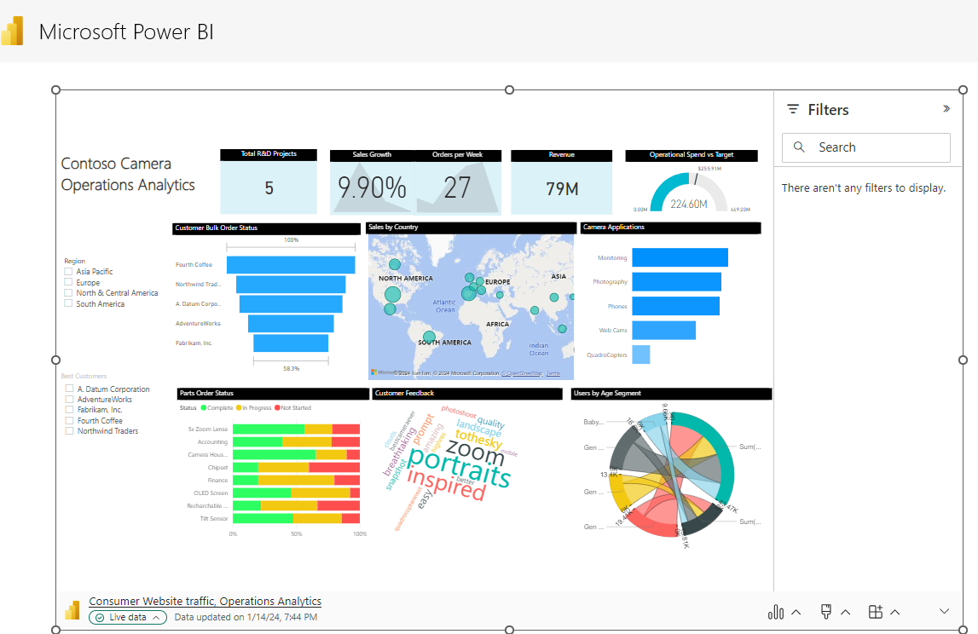Tick the Fourth Coffee customer checkbox
This screenshot has width=978, height=634.
[69, 420]
